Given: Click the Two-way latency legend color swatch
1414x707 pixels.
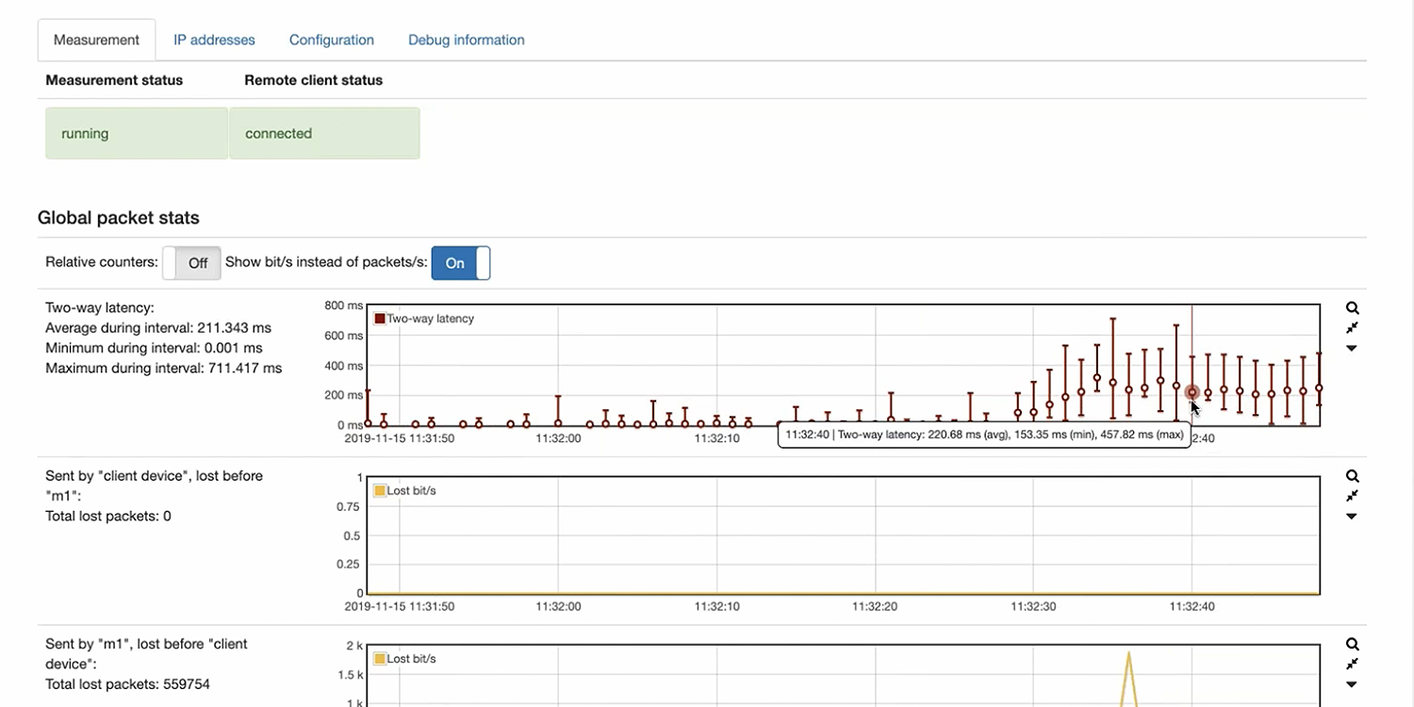Looking at the screenshot, I should (x=380, y=319).
